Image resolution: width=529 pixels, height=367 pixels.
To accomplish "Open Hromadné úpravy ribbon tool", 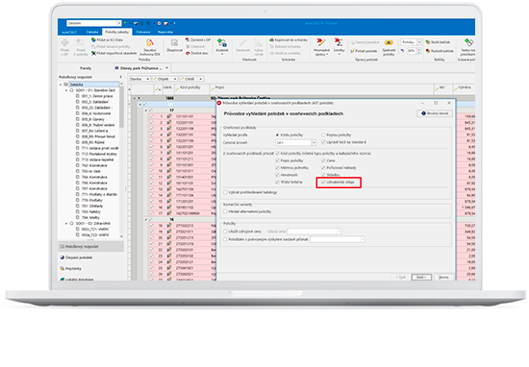I will (x=321, y=47).
